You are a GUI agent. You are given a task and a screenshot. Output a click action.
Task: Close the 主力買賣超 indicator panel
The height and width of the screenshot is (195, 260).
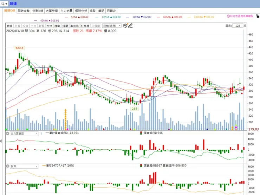pyautogui.click(x=7, y=133)
